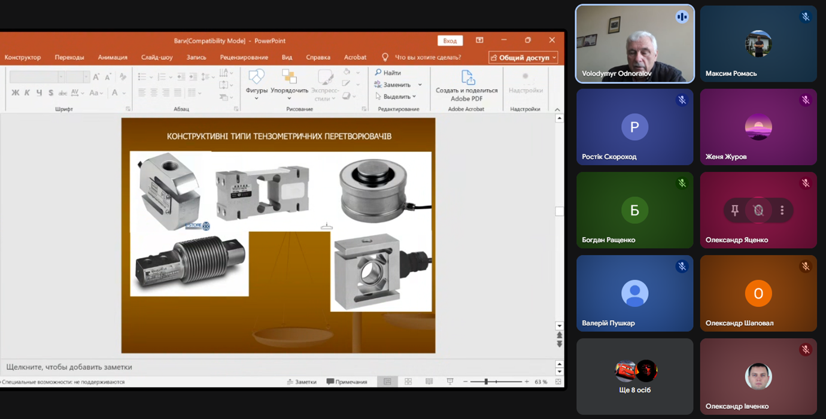Collapse the ribbon with the chevron
The width and height of the screenshot is (826, 419).
[x=557, y=110]
